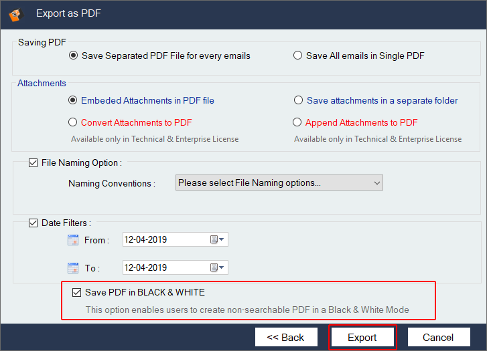
Task: Choose Save attachments in a separate folder
Action: [x=298, y=101]
